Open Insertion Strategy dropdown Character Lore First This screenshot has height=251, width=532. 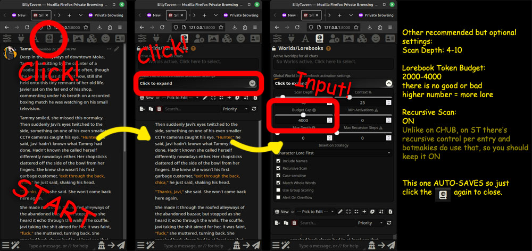pyautogui.click(x=333, y=153)
